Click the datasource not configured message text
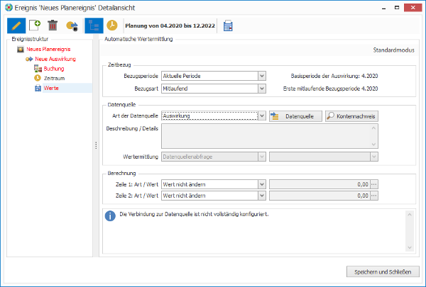Screen dimensions: 426x287 [x=194, y=214]
